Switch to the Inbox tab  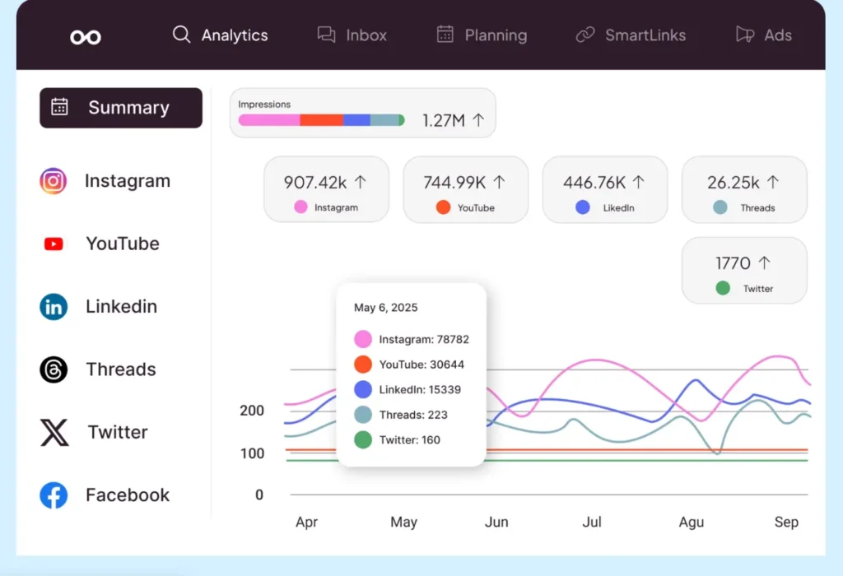click(x=352, y=35)
